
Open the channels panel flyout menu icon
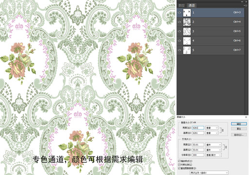point(246,5)
